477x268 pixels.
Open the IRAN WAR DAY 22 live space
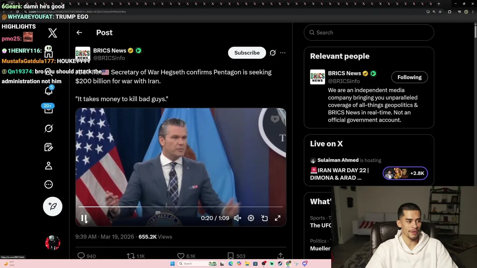pos(339,174)
